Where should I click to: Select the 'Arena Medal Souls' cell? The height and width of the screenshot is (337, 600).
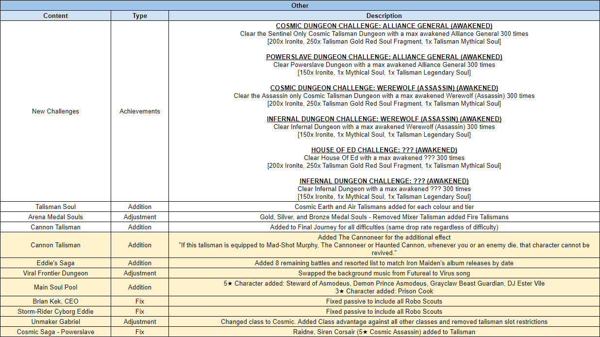tap(55, 217)
